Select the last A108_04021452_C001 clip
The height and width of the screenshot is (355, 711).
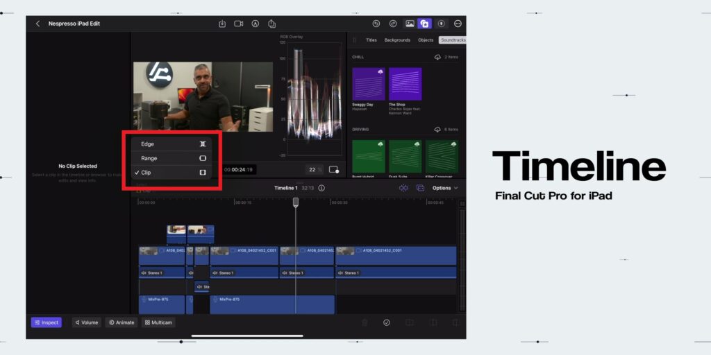tap(396, 255)
